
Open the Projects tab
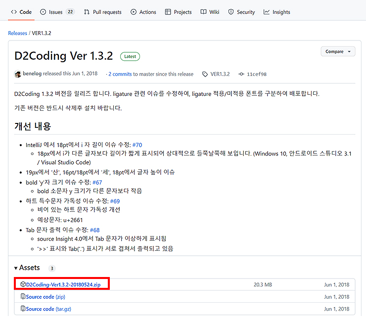tap(179, 12)
